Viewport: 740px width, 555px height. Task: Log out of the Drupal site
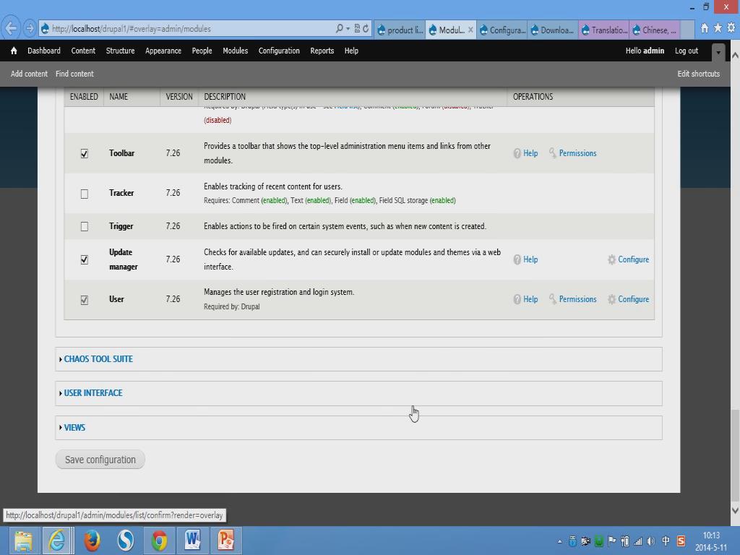(x=687, y=51)
